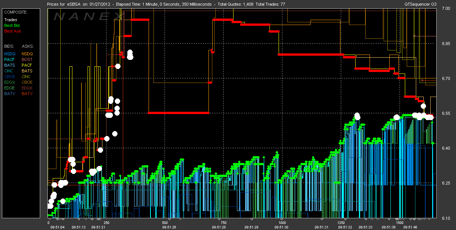
Task: Click the 09:51:36 timestamp label
Action: click(389, 227)
